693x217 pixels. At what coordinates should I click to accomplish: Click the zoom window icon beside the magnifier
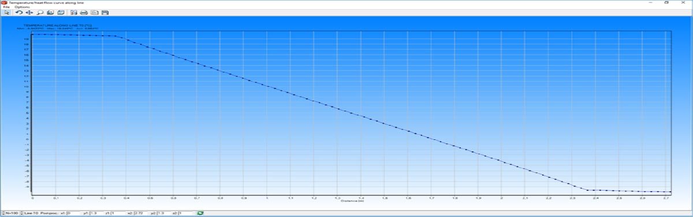pyautogui.click(x=50, y=12)
